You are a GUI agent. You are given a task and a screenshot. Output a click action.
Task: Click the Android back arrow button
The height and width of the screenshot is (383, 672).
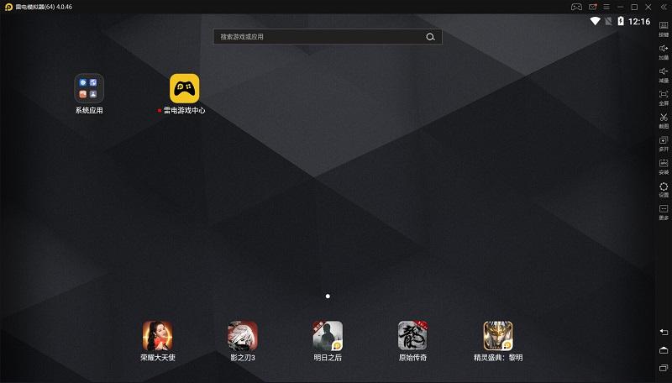click(664, 332)
